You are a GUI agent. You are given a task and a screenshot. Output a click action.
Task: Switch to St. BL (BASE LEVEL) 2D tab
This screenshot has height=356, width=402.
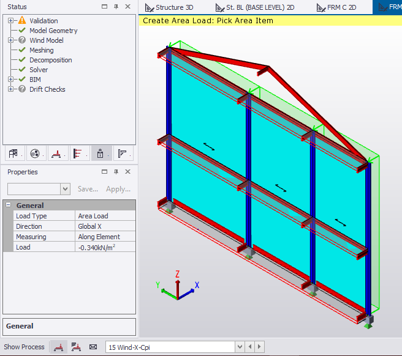(255, 7)
